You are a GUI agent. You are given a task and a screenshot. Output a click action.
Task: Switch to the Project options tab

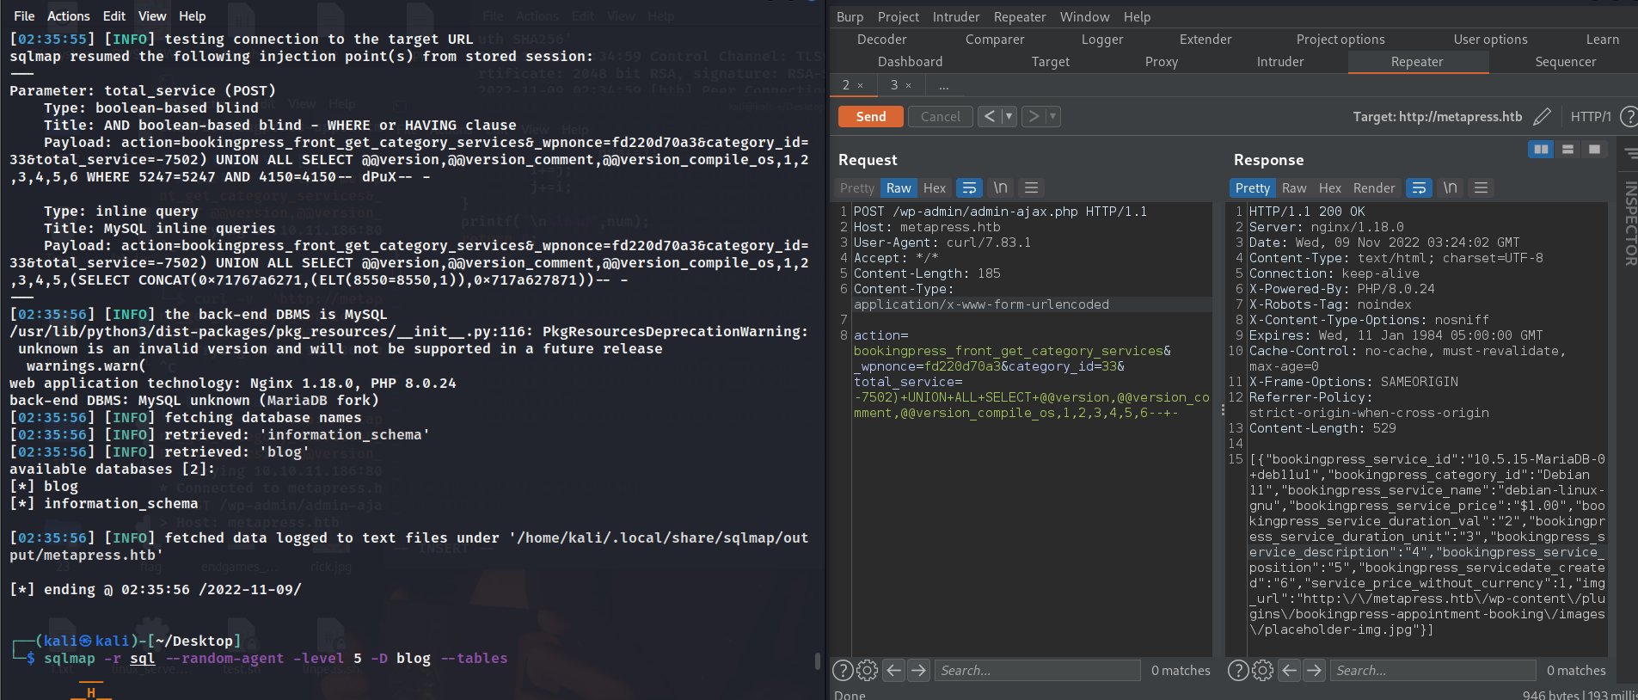click(1340, 40)
